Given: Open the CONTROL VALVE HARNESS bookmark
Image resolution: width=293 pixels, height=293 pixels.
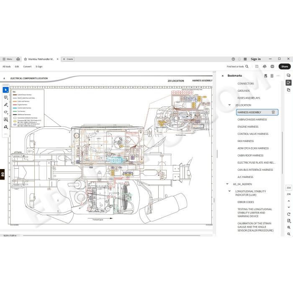Looking at the screenshot, I should [x=253, y=134].
